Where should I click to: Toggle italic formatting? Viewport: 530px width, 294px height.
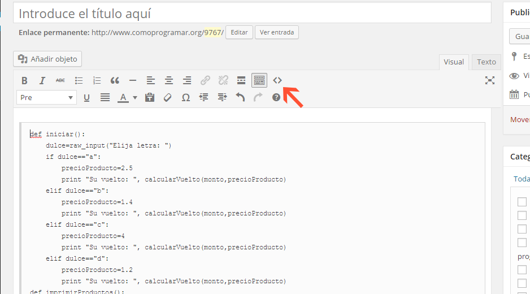tap(42, 80)
